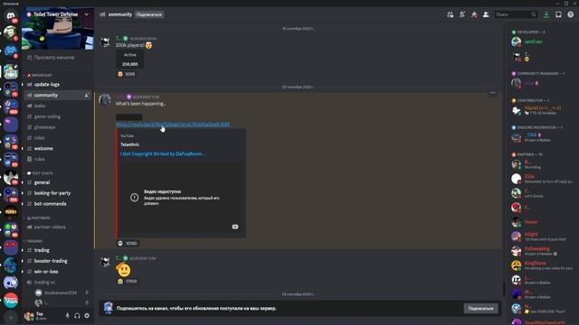Open pinned messages pin icon

pos(474,14)
